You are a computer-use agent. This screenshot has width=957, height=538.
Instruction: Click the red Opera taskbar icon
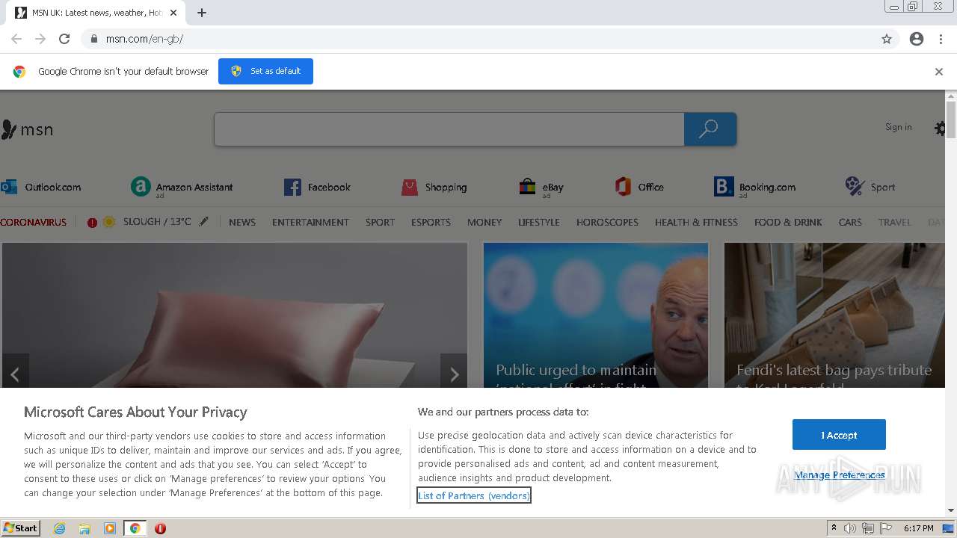(x=160, y=528)
